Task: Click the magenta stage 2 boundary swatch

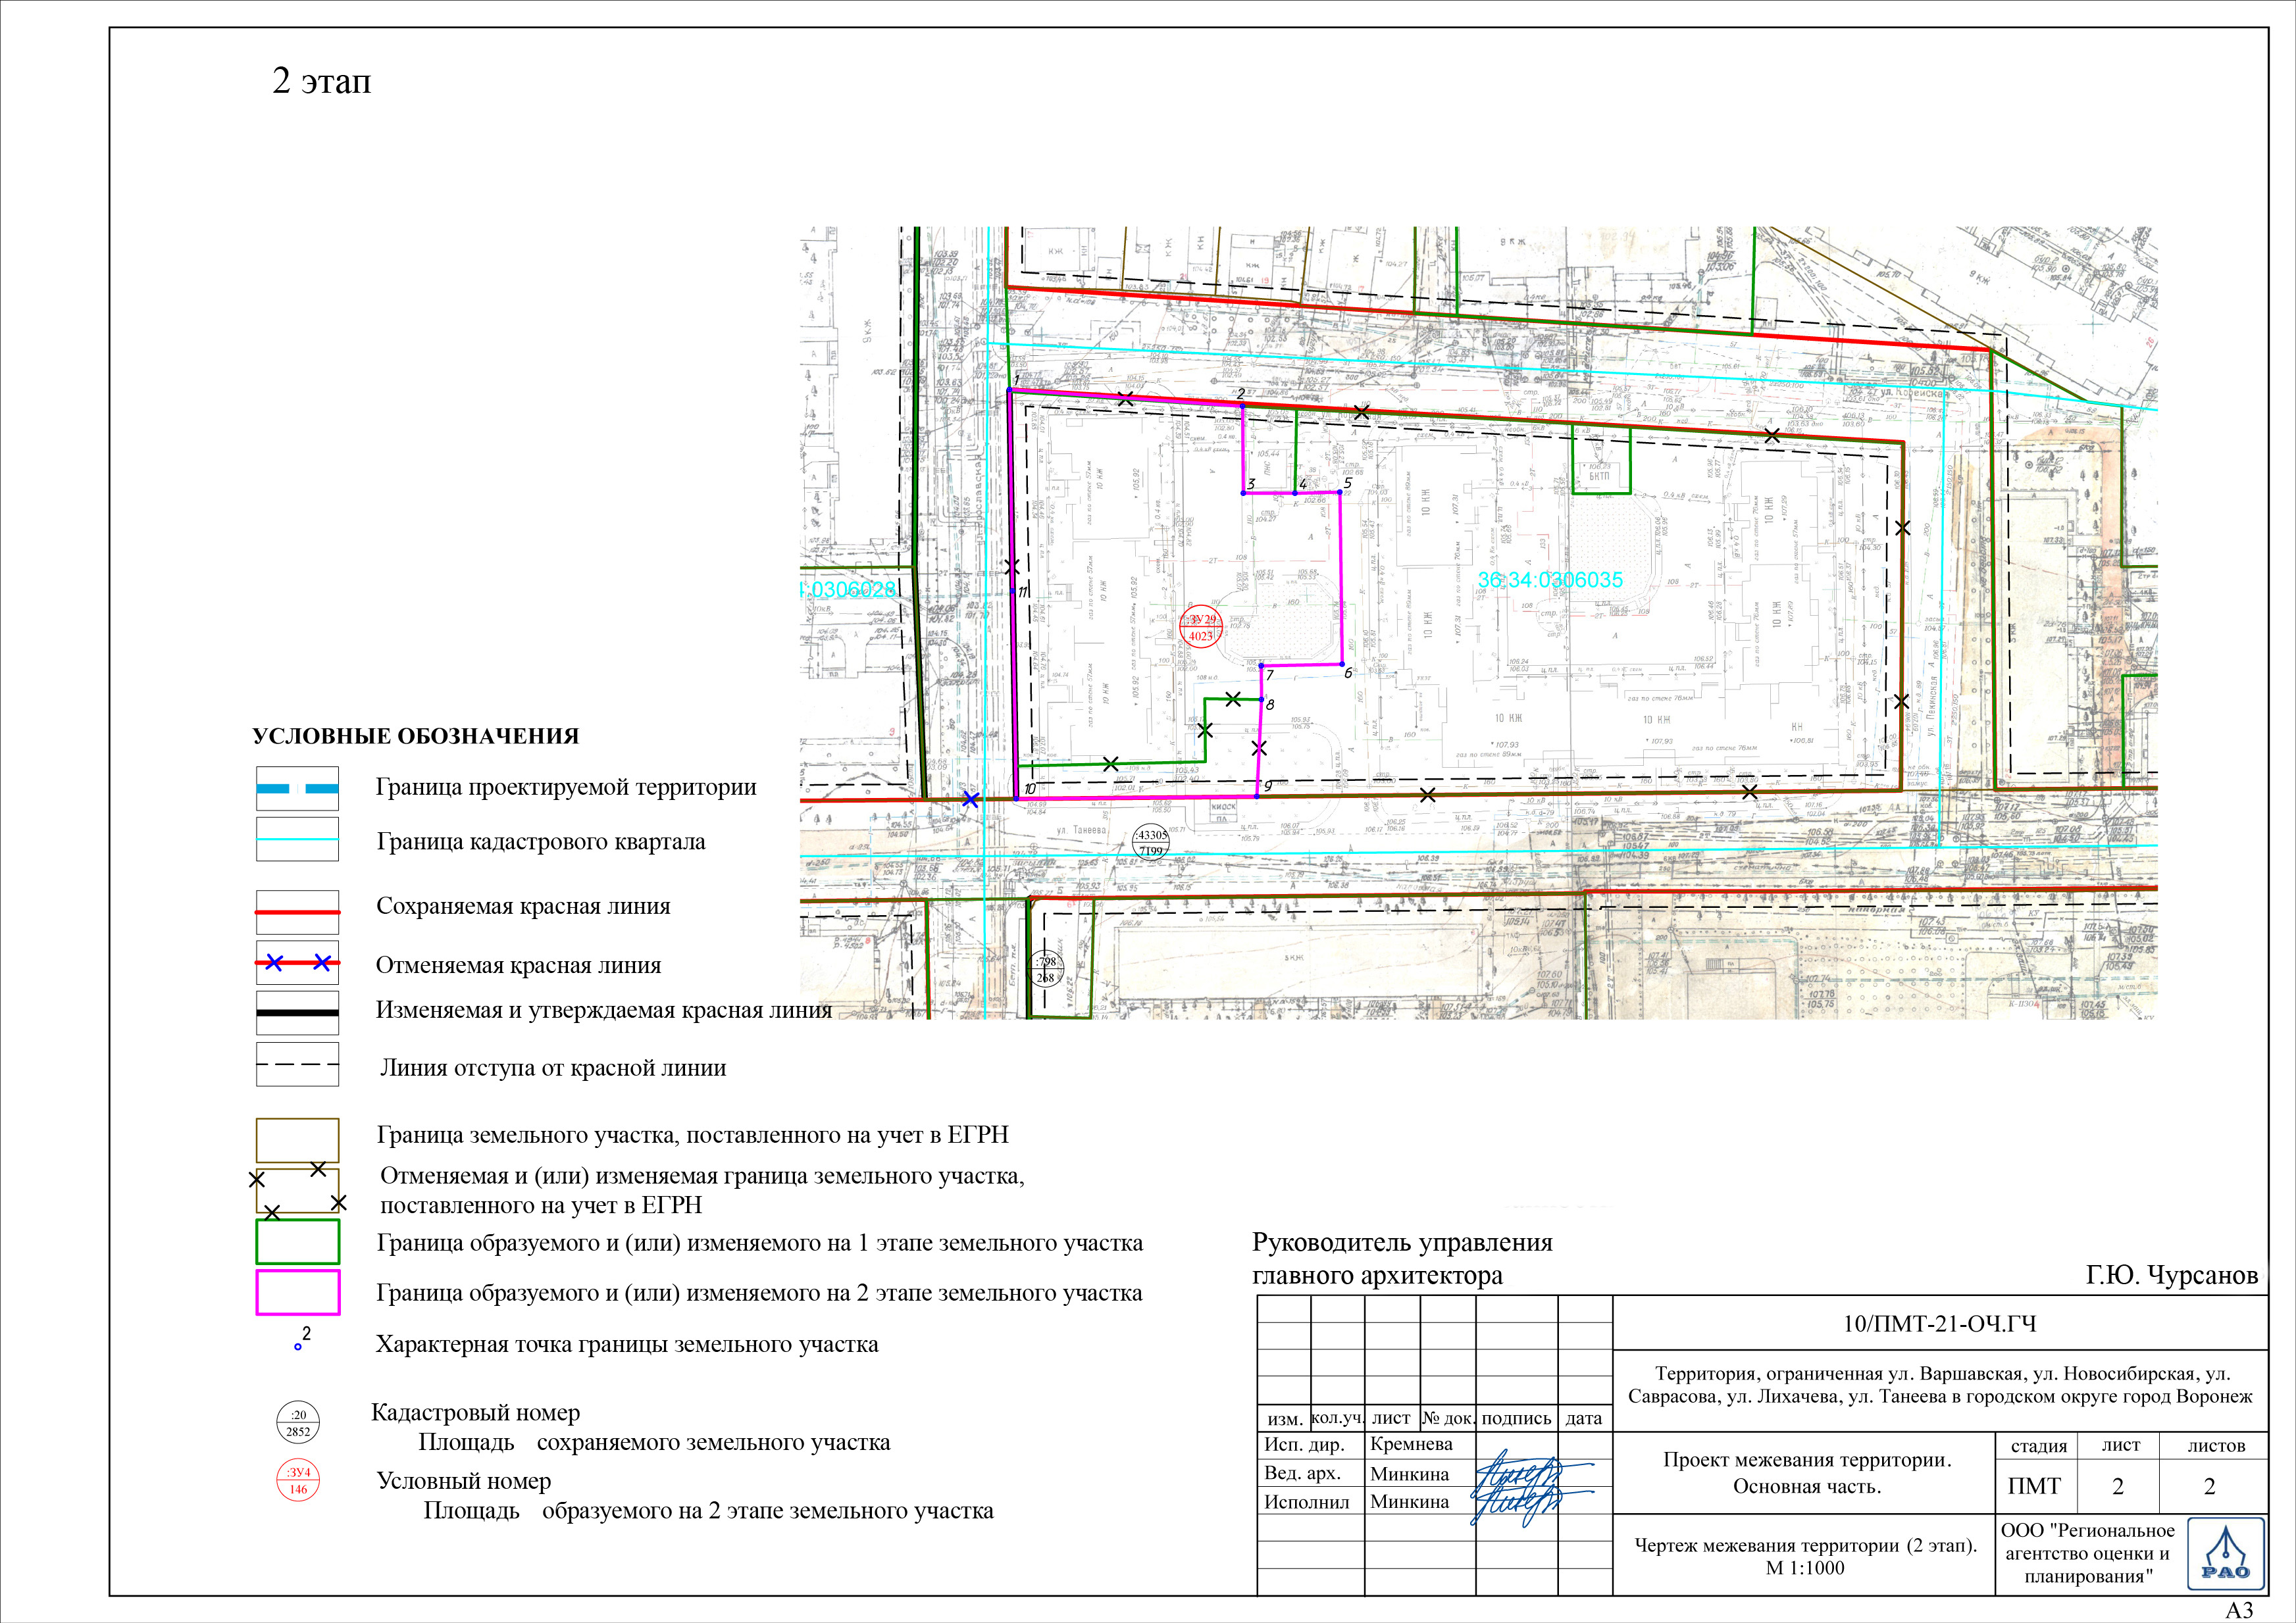Action: [298, 1292]
